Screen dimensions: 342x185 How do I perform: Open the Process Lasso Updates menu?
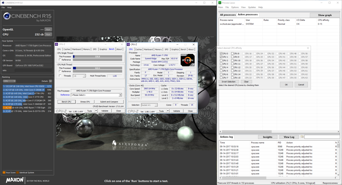tap(252, 7)
